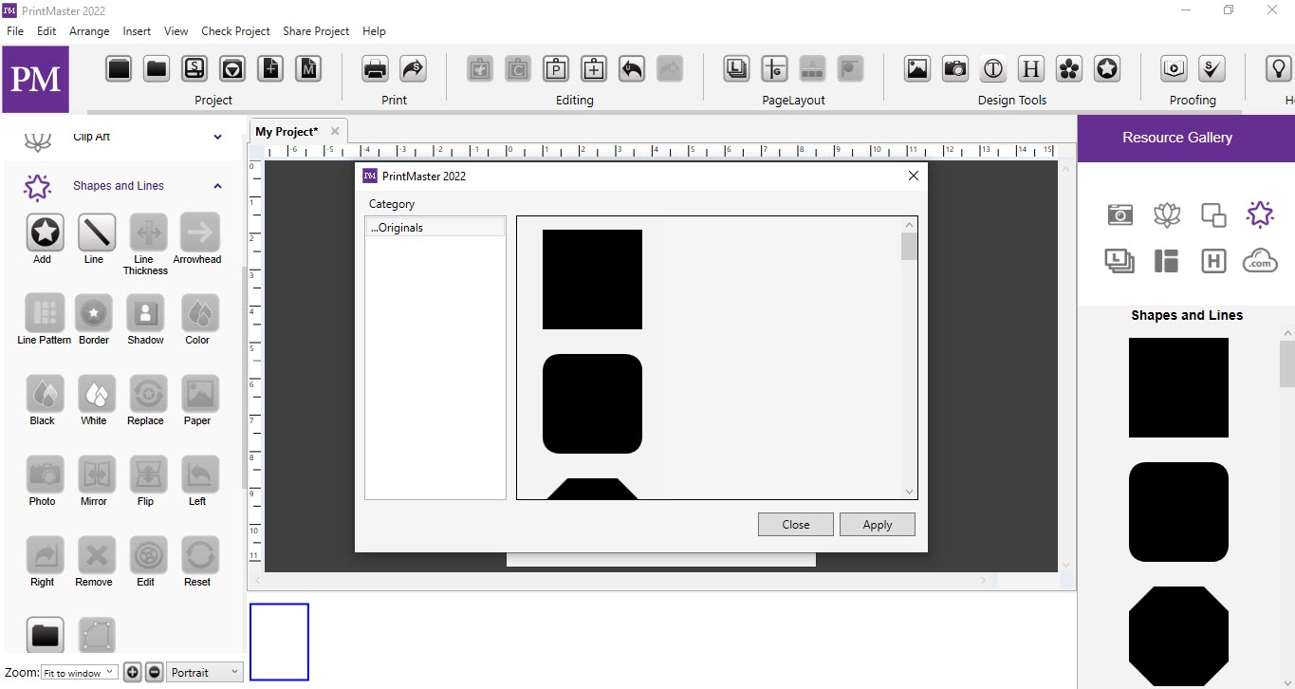
Task: Open the View menu
Action: tap(176, 31)
